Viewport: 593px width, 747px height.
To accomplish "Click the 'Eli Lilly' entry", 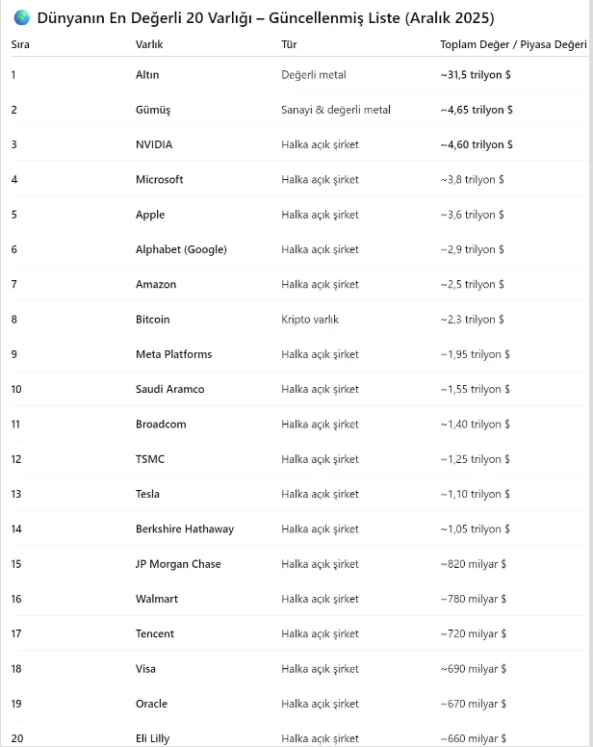I will coord(151,738).
